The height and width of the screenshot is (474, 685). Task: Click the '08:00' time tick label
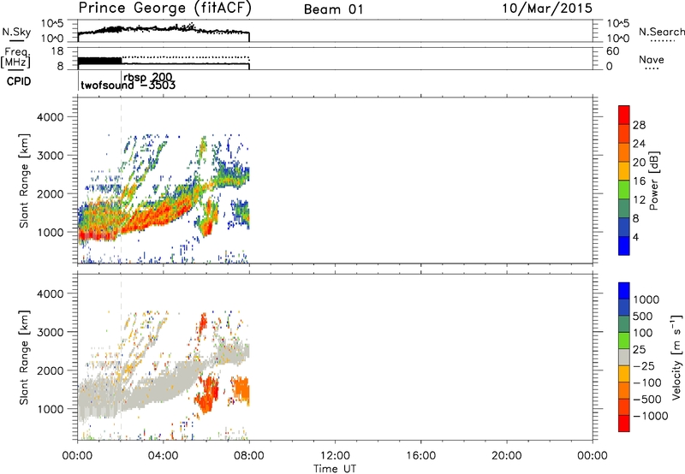point(249,456)
